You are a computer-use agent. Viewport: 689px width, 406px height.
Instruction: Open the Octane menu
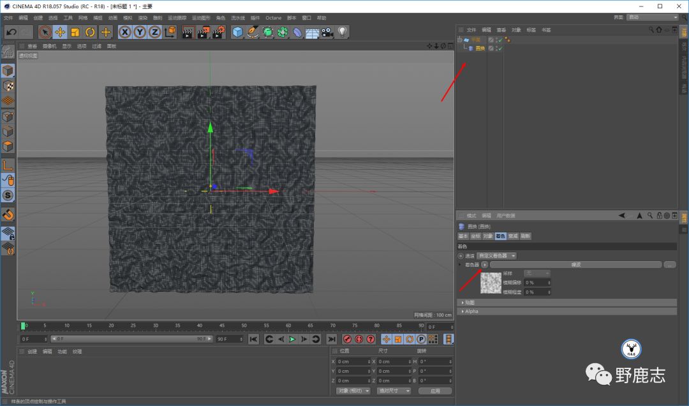point(273,18)
